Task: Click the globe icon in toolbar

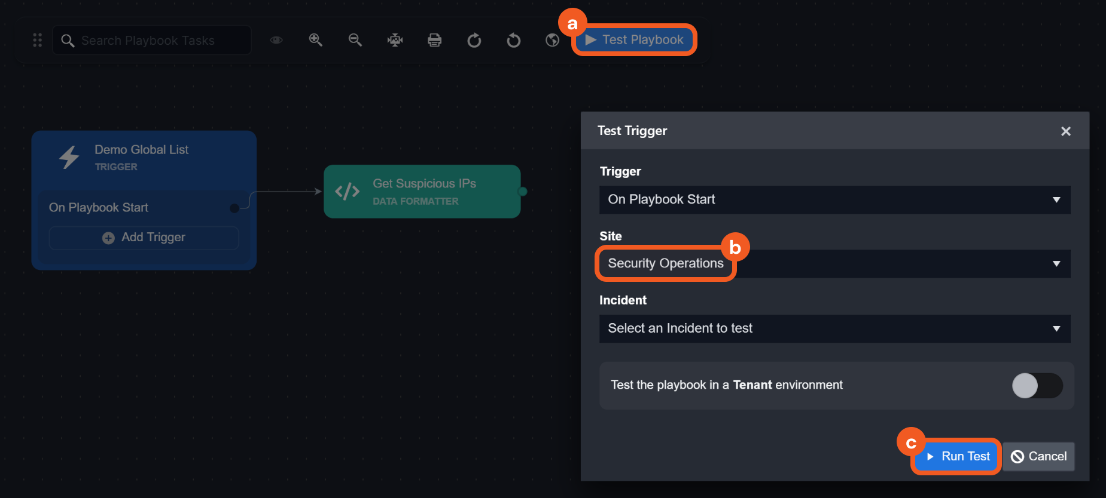Action: pyautogui.click(x=552, y=40)
